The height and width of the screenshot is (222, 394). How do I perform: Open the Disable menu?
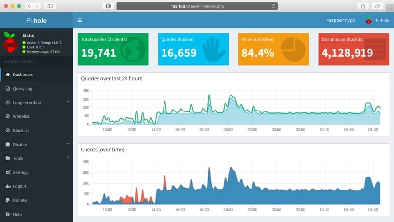click(x=36, y=145)
